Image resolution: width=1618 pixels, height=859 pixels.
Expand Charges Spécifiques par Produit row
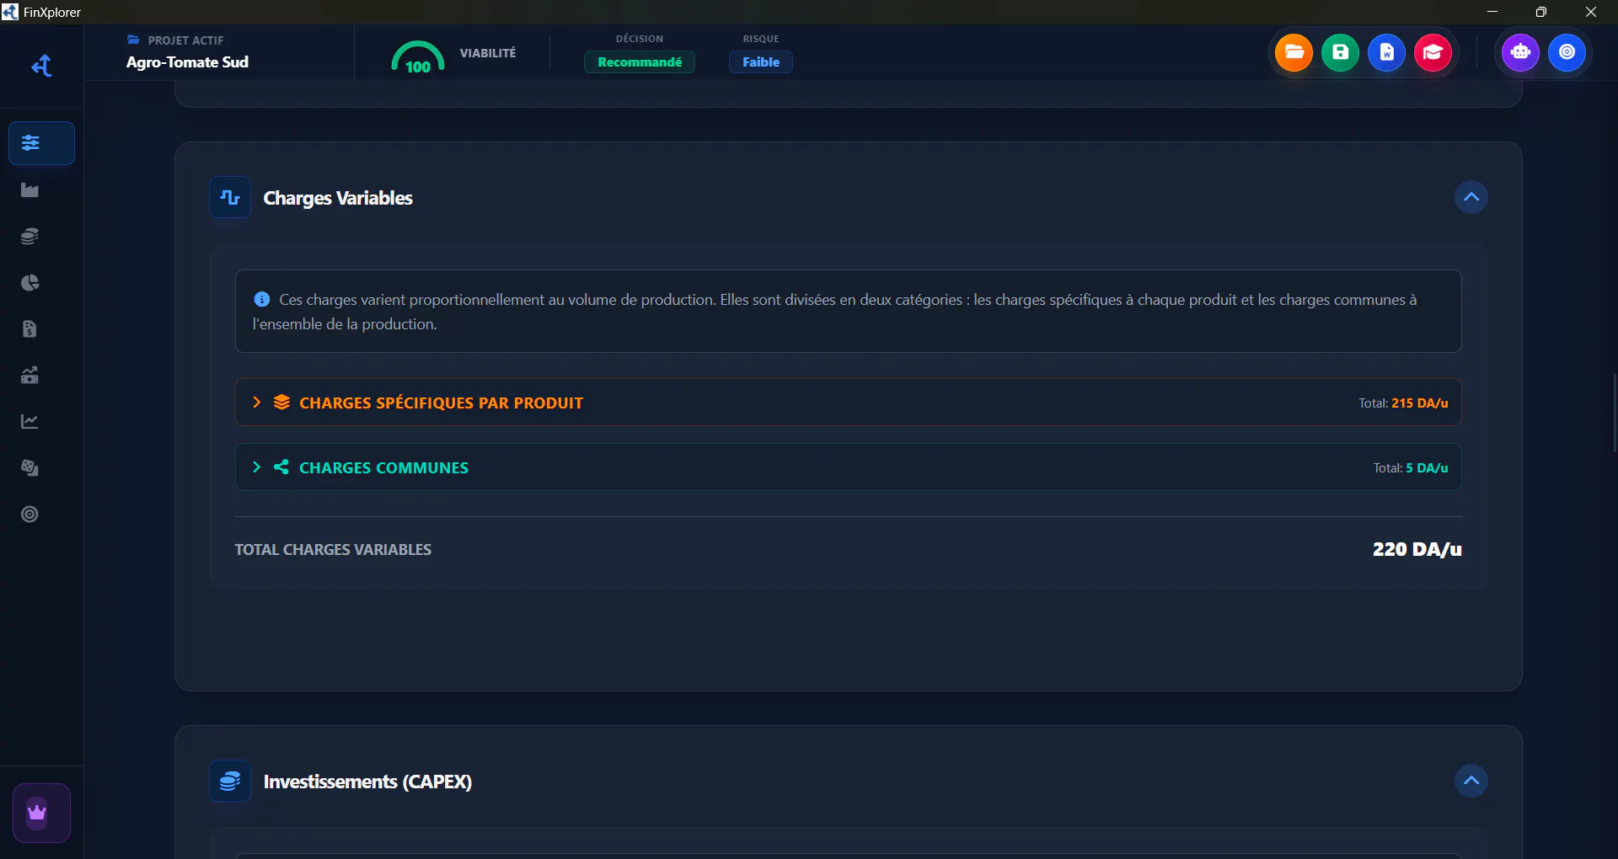click(x=848, y=403)
